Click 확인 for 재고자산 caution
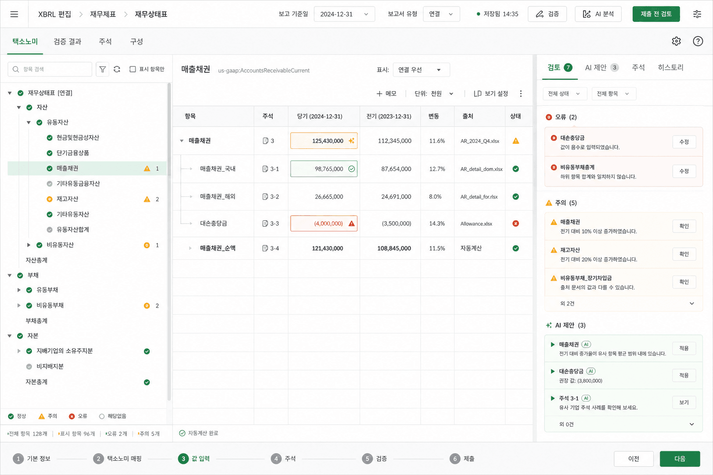 pos(684,254)
